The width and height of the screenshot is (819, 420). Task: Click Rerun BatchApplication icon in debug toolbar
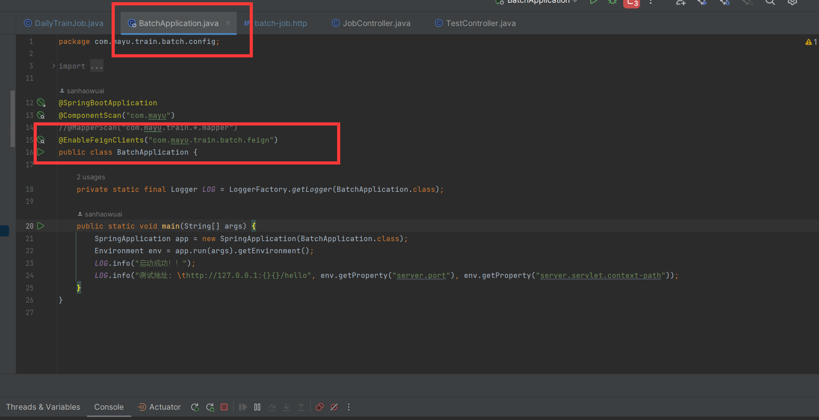[195, 407]
